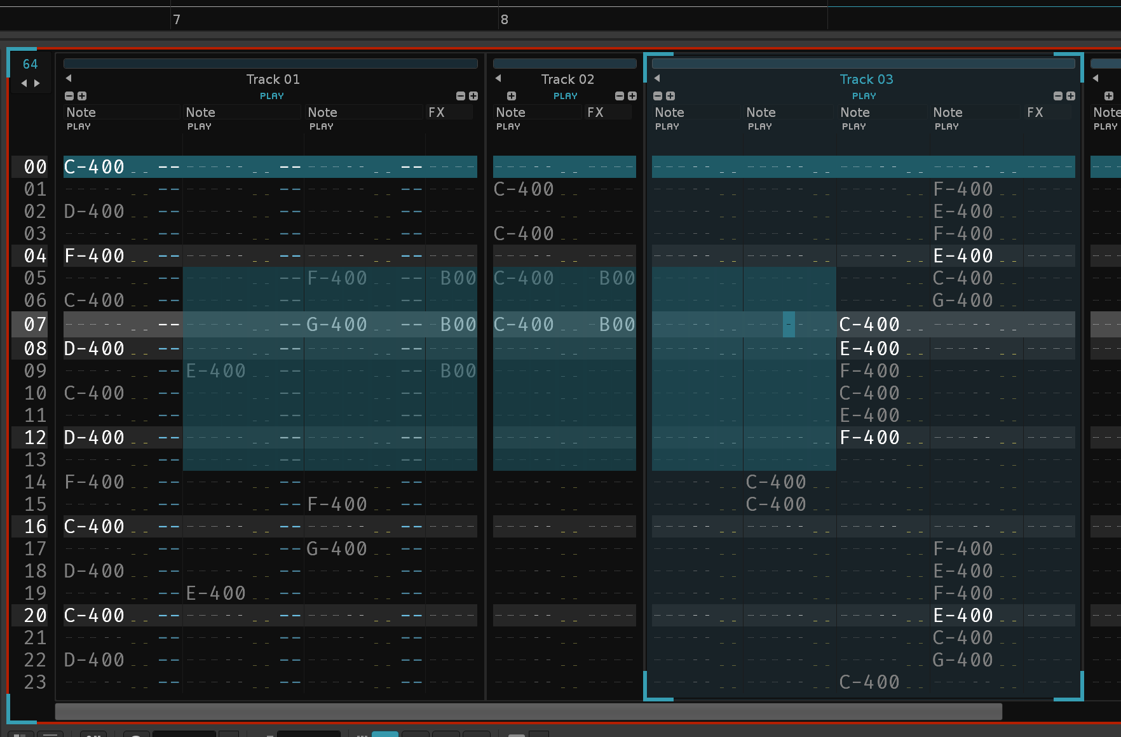
Task: Remove an effect column from Track 02
Action: (x=620, y=96)
